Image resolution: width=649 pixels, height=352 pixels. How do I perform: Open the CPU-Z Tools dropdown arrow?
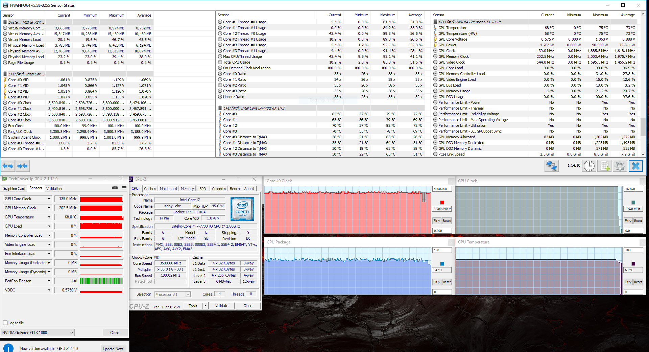205,306
